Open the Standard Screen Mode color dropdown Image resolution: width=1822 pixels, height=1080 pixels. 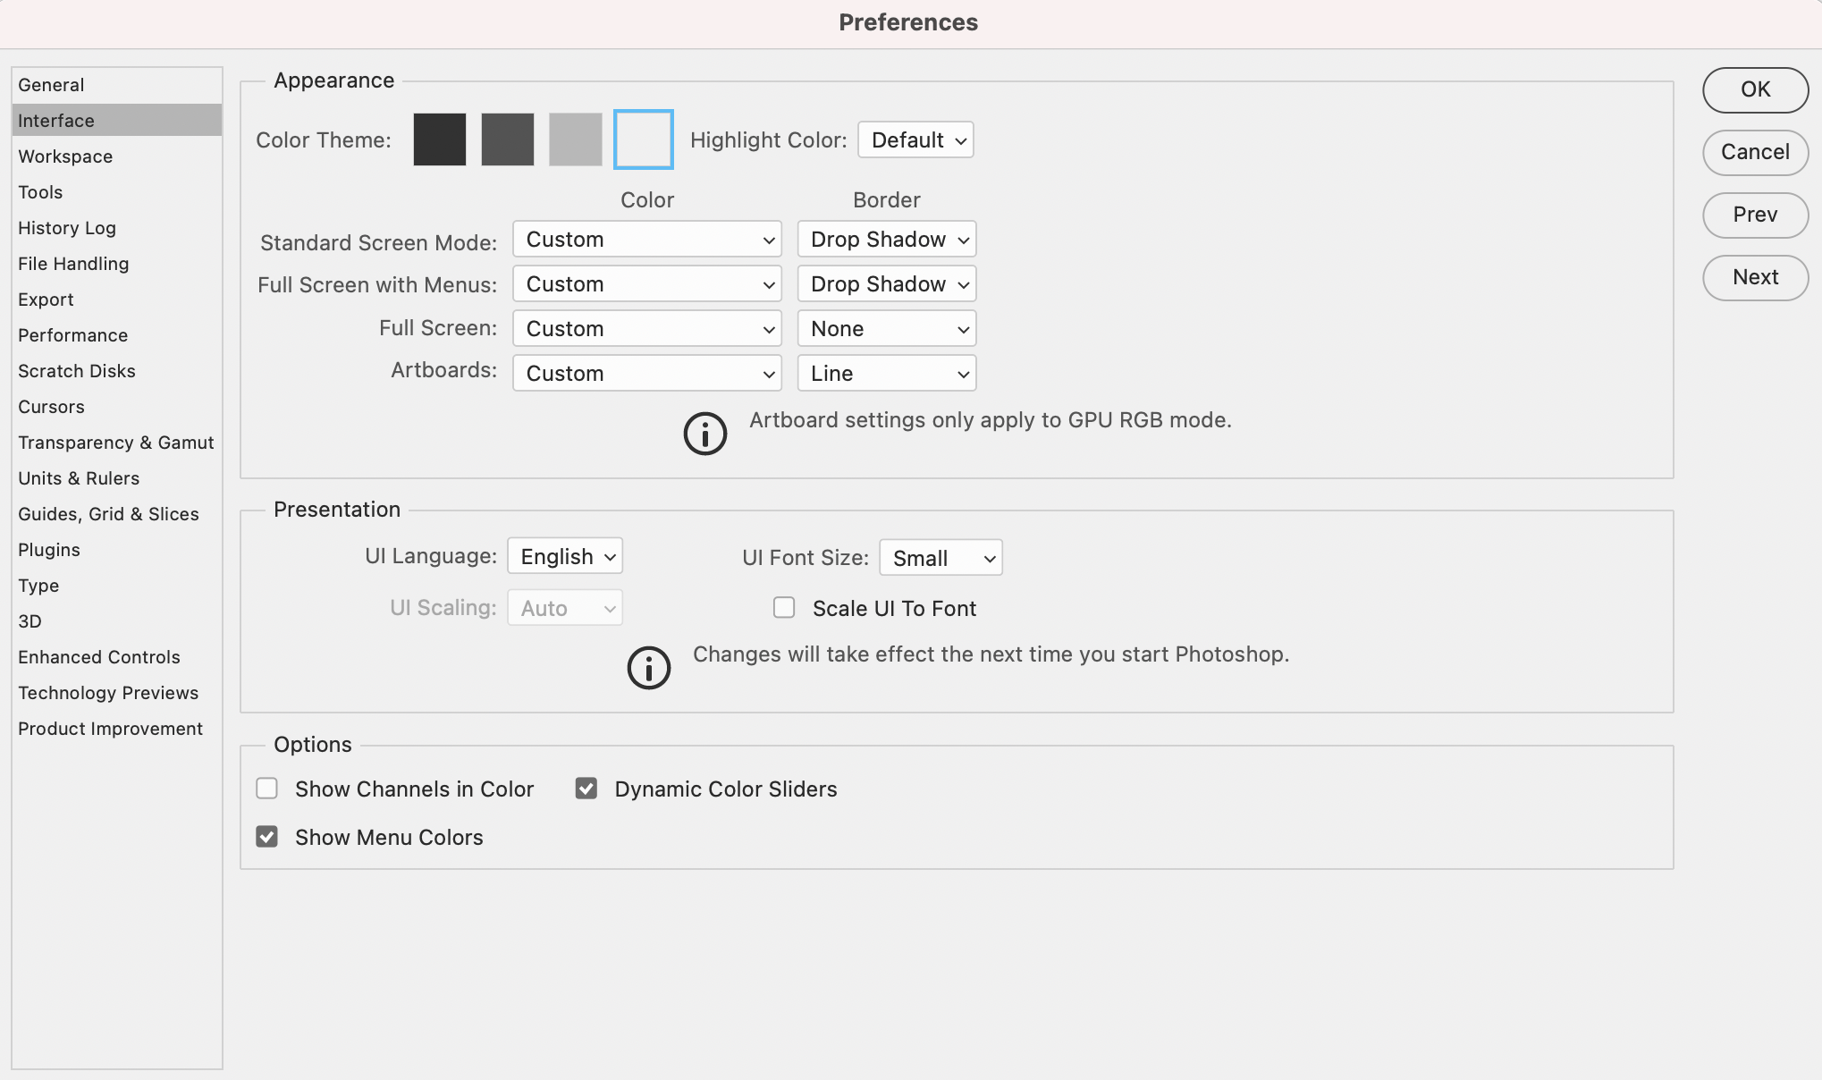pos(645,239)
